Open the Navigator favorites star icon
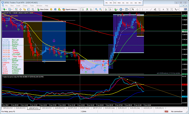189x114 pixels. pyautogui.click(x=24, y=9)
